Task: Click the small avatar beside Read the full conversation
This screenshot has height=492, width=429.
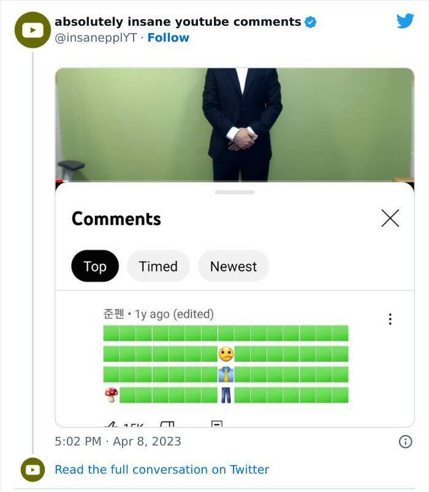Action: tap(32, 470)
